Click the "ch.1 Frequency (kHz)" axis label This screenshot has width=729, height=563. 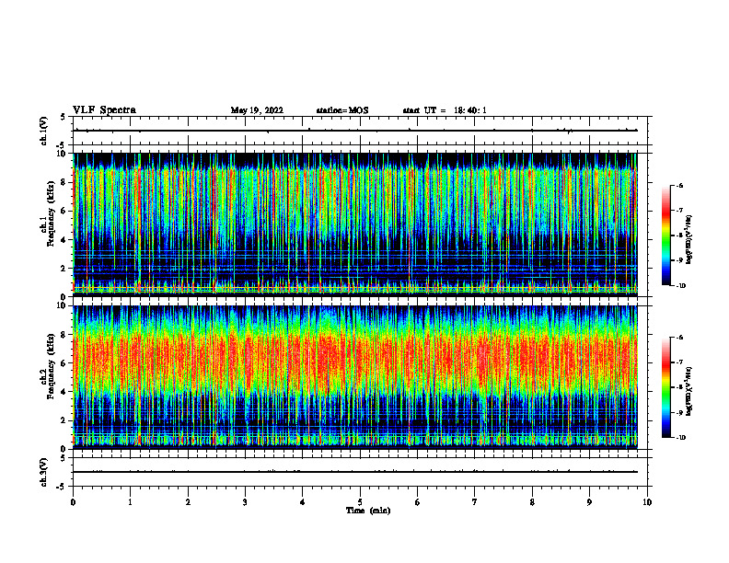[x=47, y=214]
